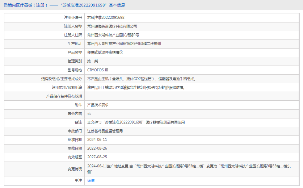Screen dimensions: 303x188
Task: Click the 批准日期 label
Action: [x=75, y=140]
